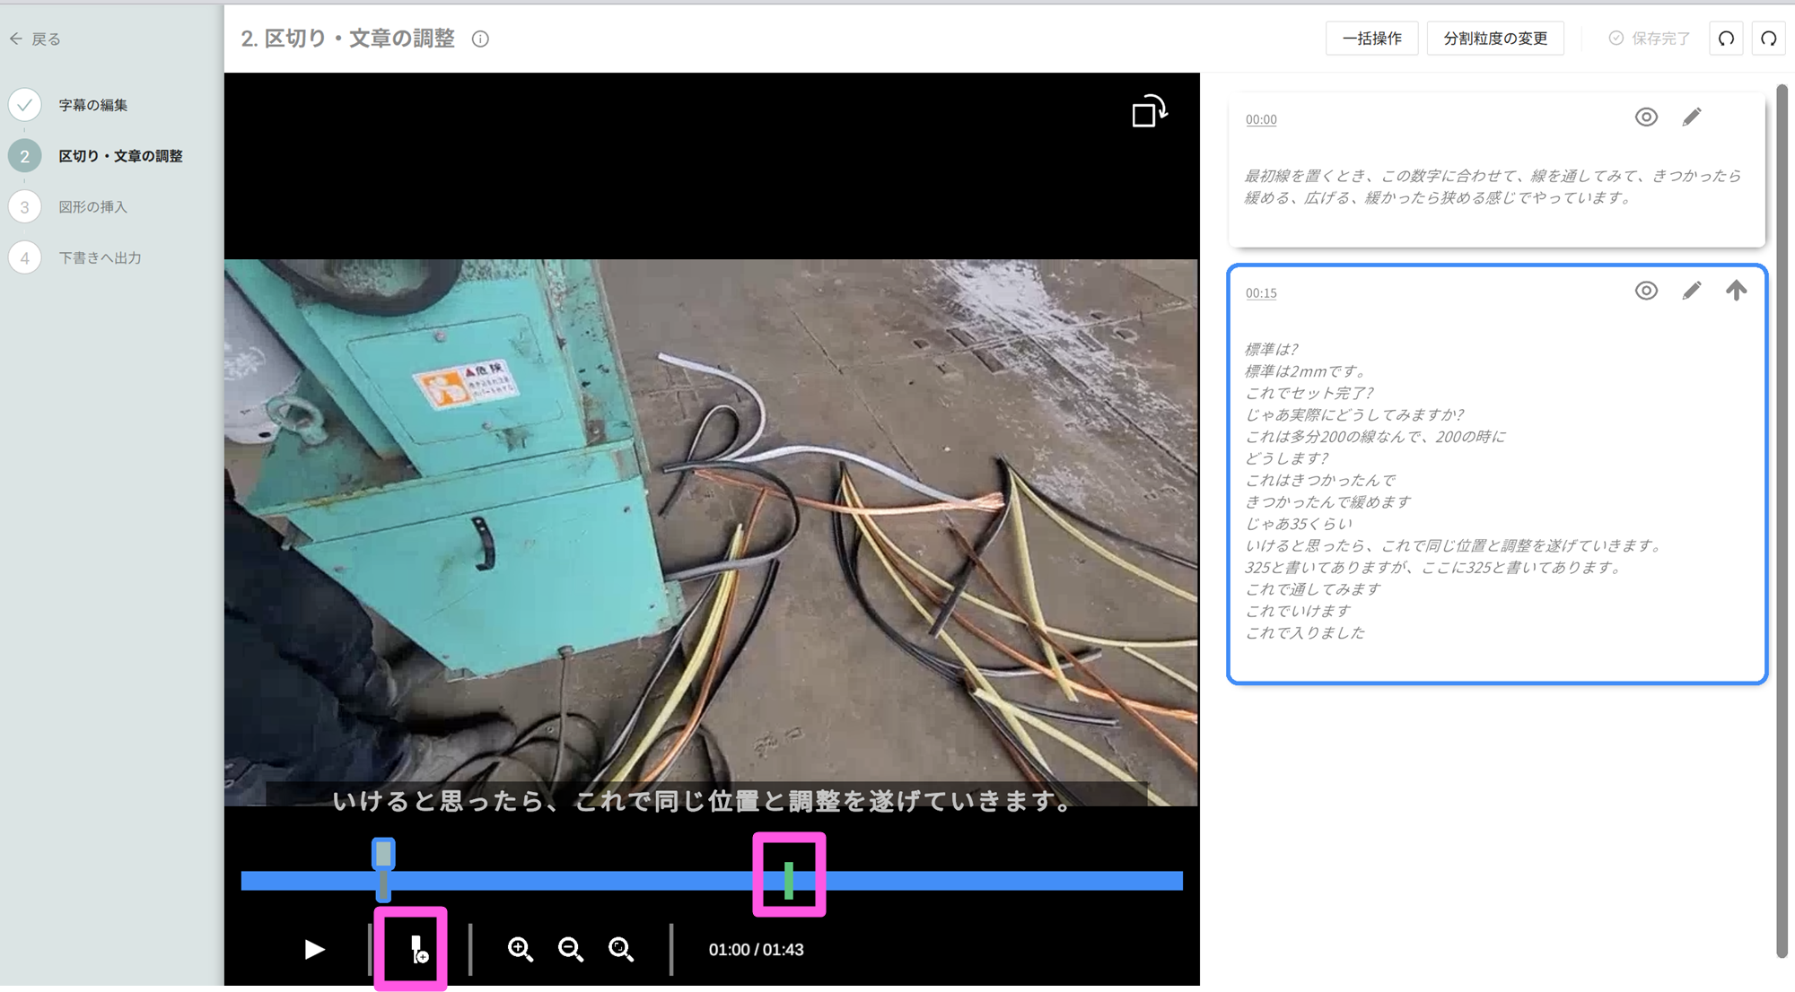Merge the 00:15 segment upward with arrow icon

click(x=1736, y=291)
